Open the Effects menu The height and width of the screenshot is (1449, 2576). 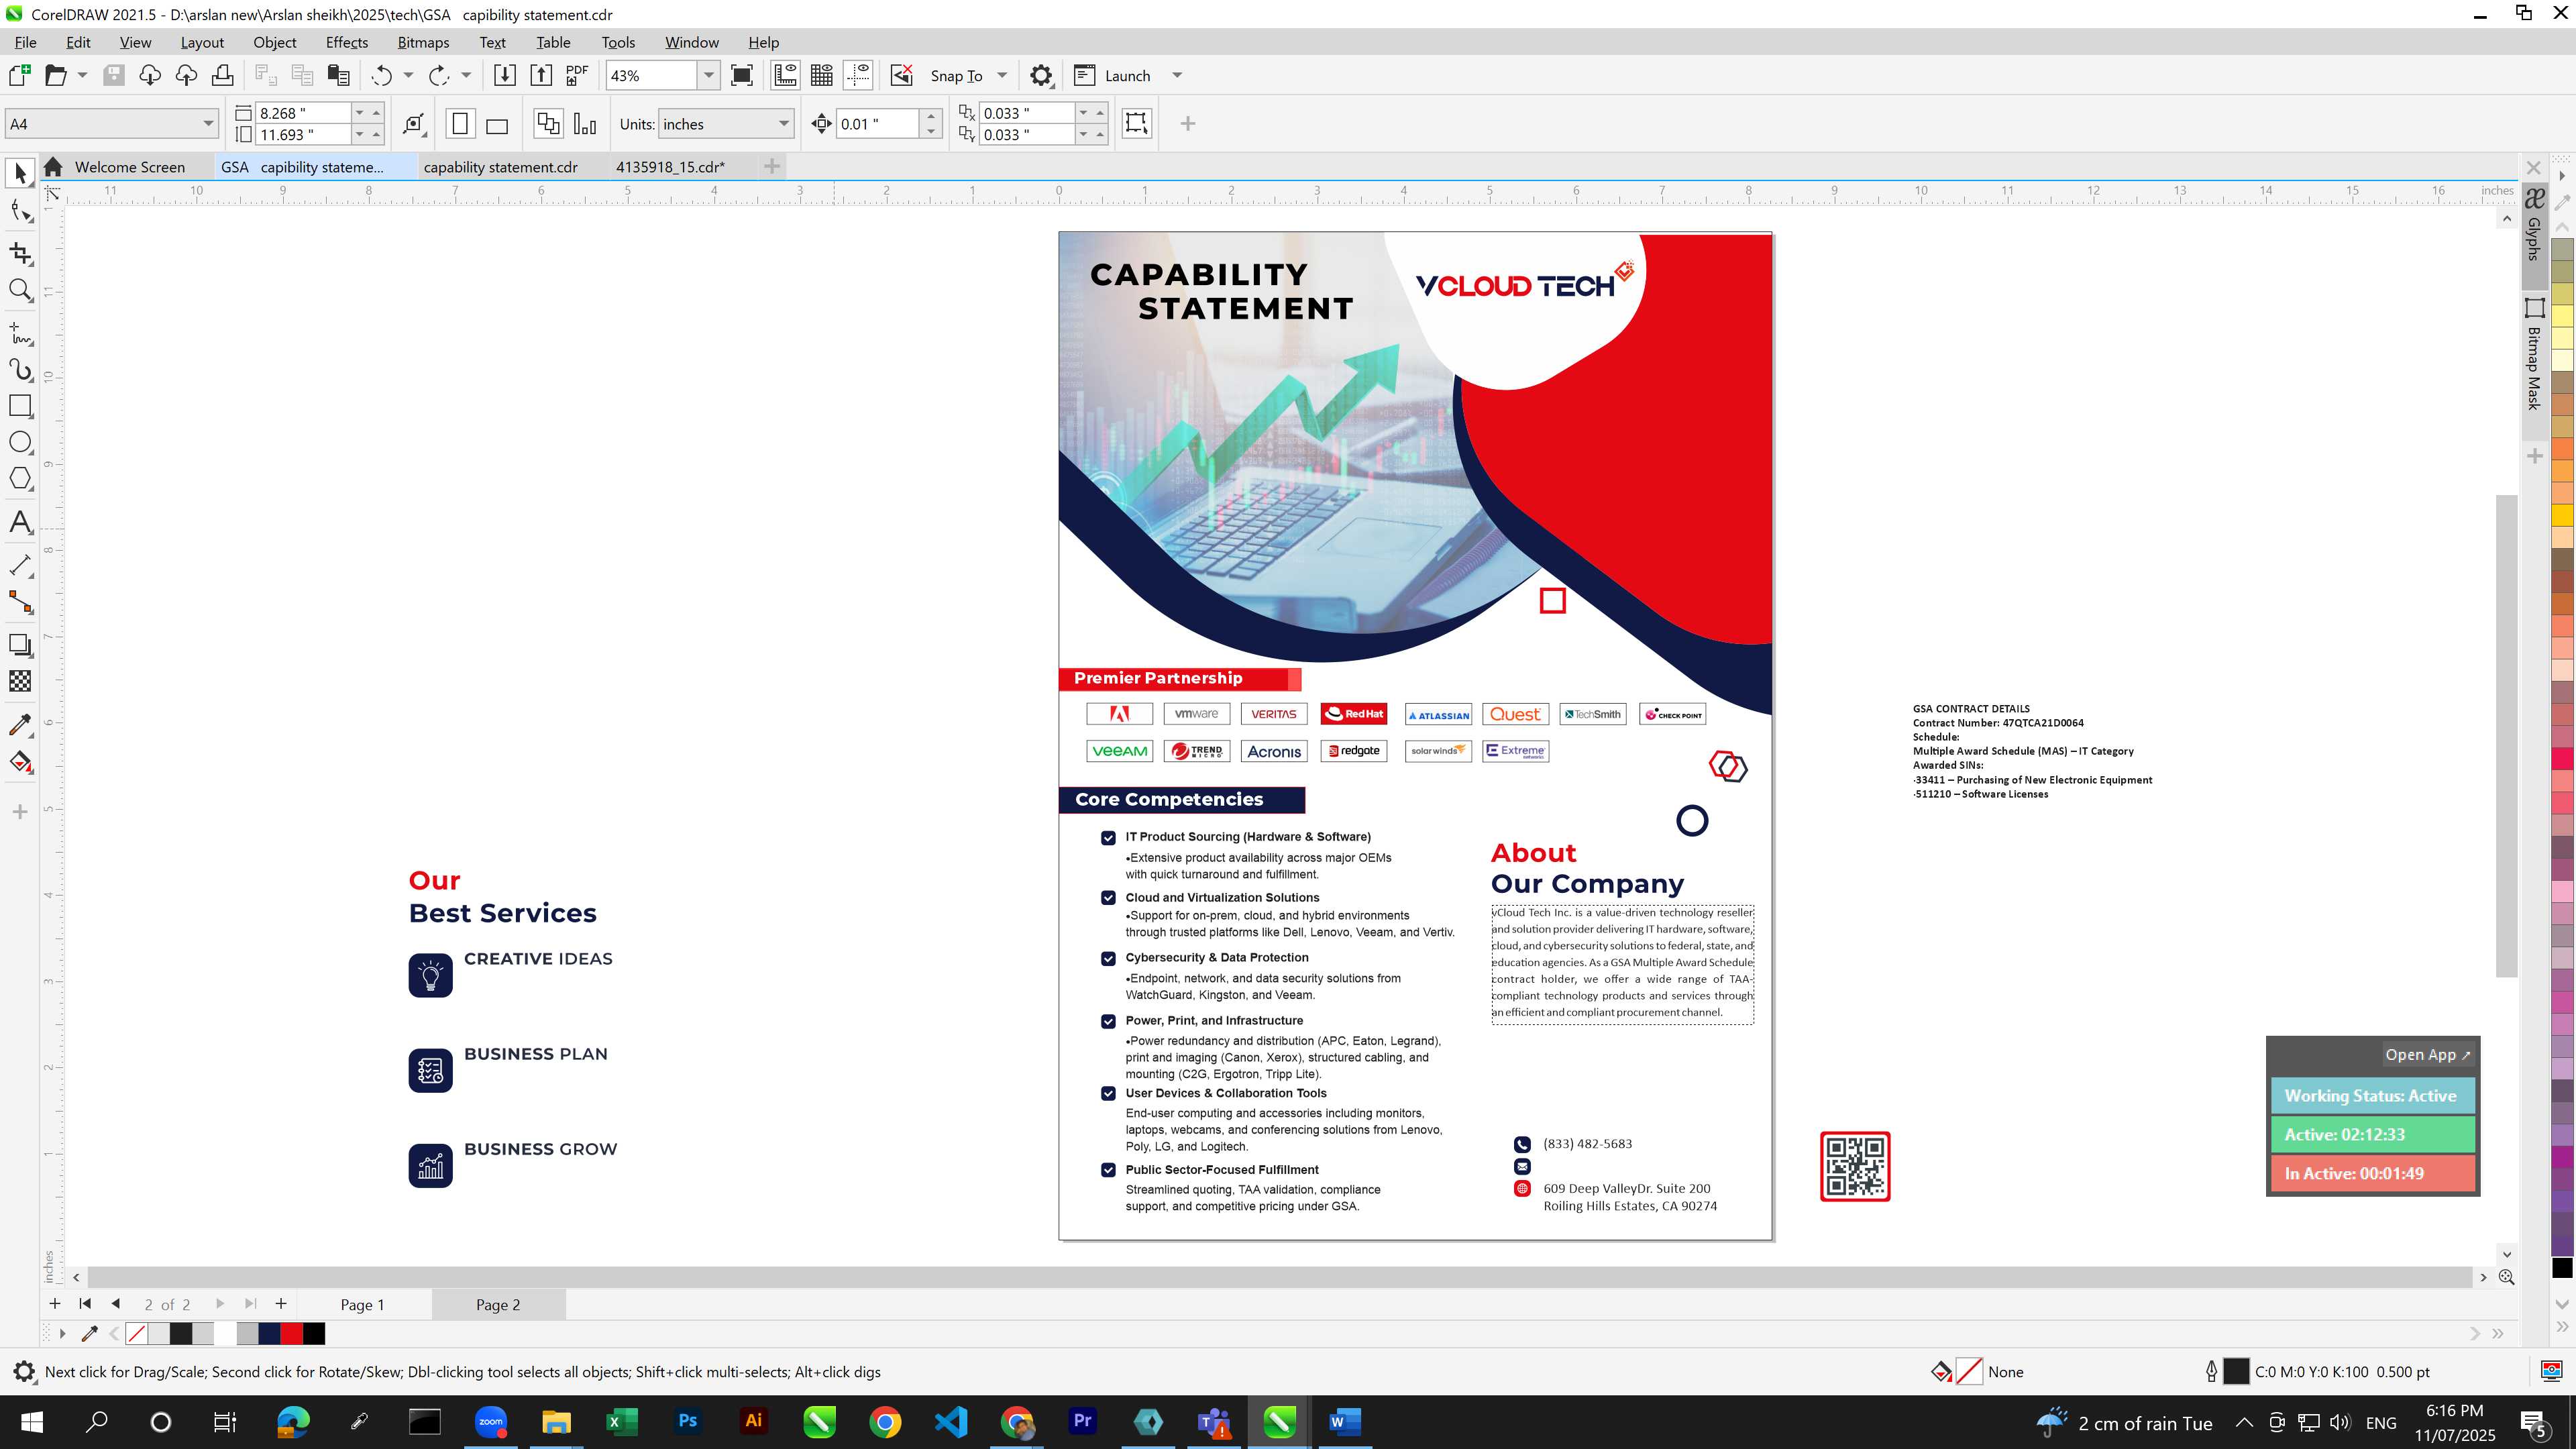[x=346, y=42]
